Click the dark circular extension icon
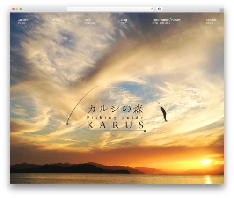Image resolution: width=234 pixels, height=198 pixels. point(159,9)
